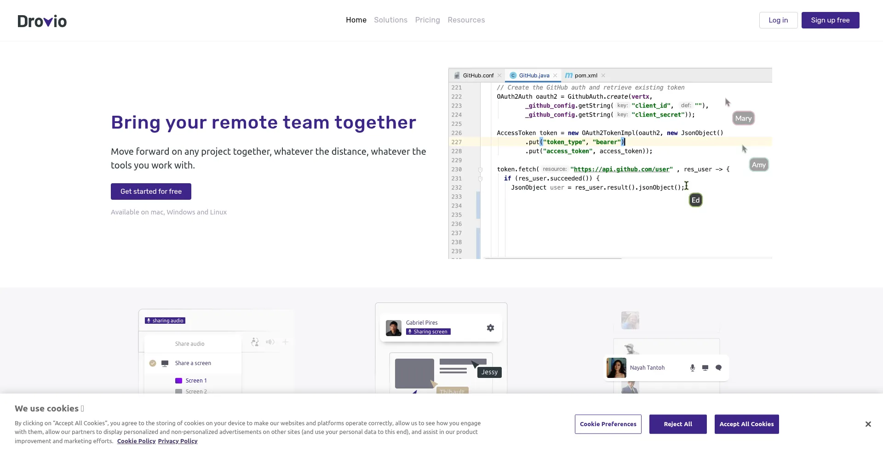Click the plus icon in the sharing panel
883x456 pixels.
[285, 342]
